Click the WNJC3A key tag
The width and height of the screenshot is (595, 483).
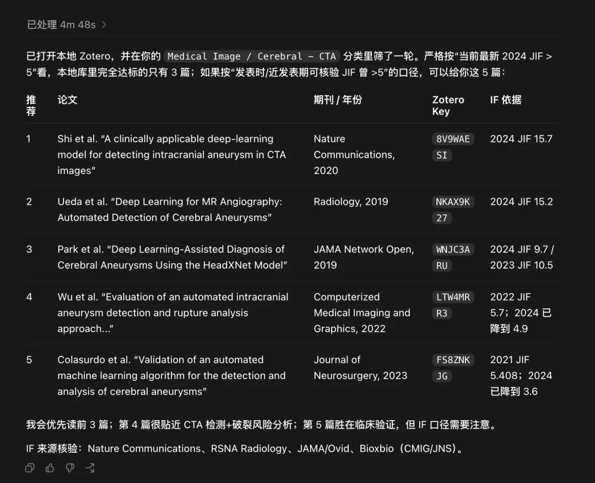(453, 249)
